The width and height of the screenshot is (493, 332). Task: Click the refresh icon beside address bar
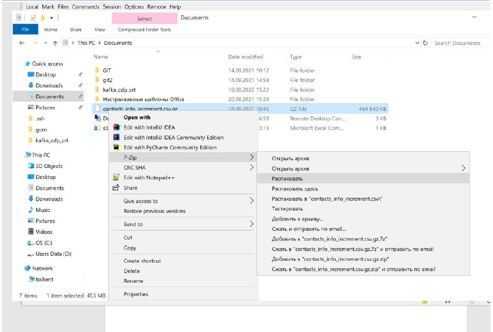click(424, 43)
